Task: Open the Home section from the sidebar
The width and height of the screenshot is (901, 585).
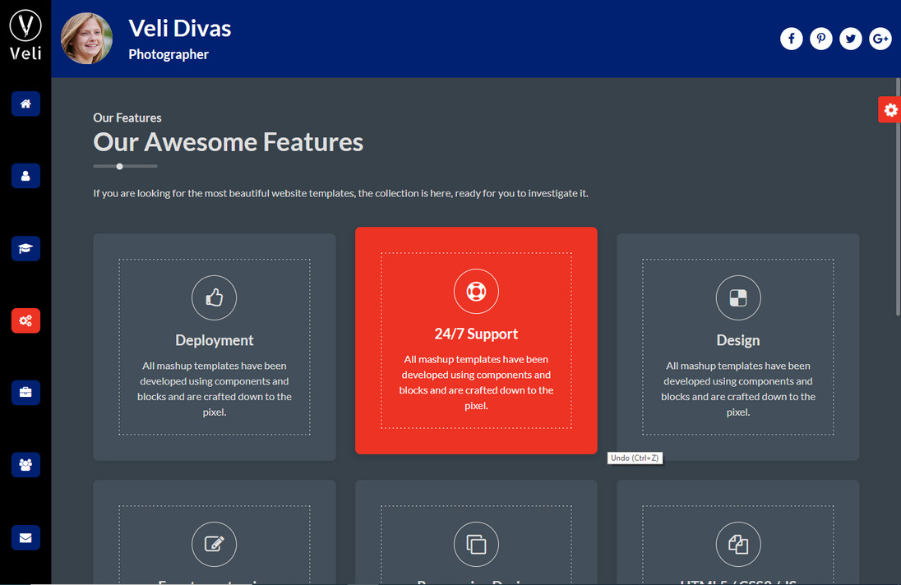Action: [x=25, y=104]
